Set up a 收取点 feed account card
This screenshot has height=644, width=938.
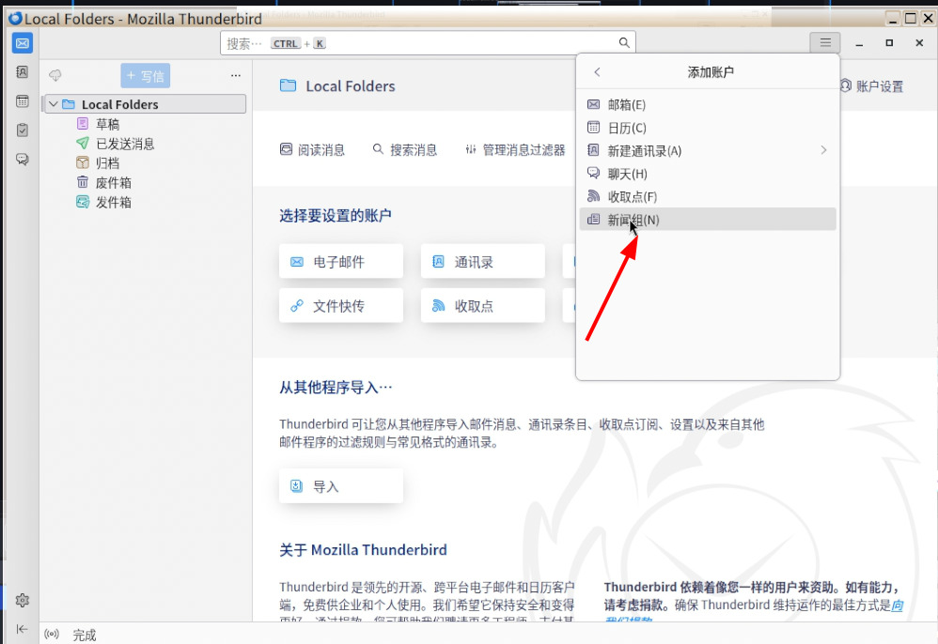click(483, 306)
